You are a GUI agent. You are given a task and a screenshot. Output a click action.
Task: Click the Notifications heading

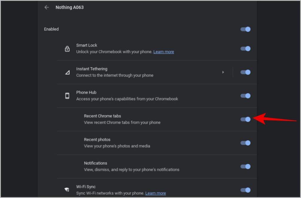pos(96,163)
